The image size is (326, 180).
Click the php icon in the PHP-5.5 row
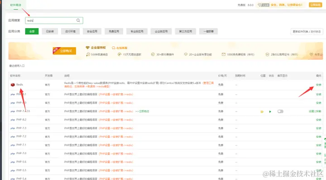pyautogui.click(x=13, y=170)
